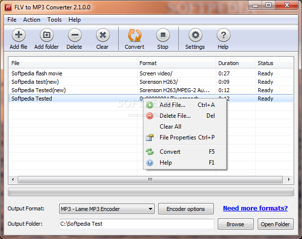Click the Open Folder button
This screenshot has width=302, height=239.
tap(275, 224)
